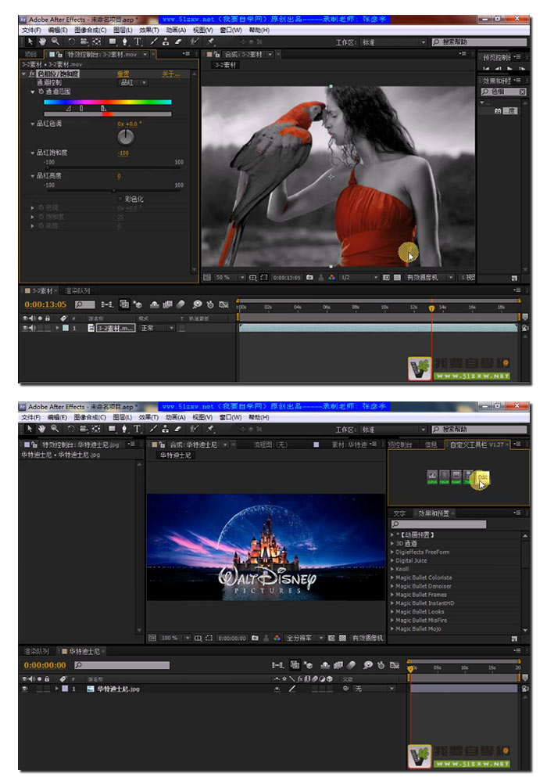Click timecode 0:00:13:05 in upper timeline

coord(45,304)
